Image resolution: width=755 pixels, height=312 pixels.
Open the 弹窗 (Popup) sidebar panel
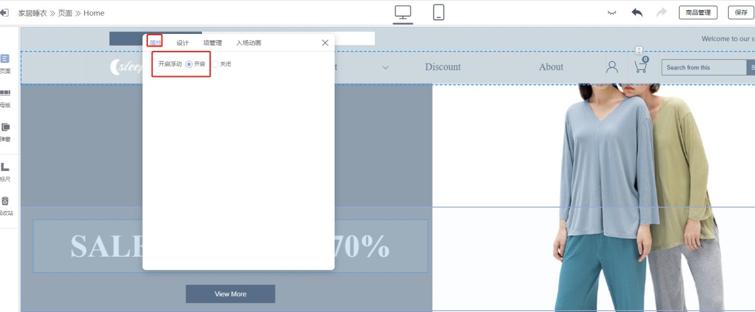point(5,131)
